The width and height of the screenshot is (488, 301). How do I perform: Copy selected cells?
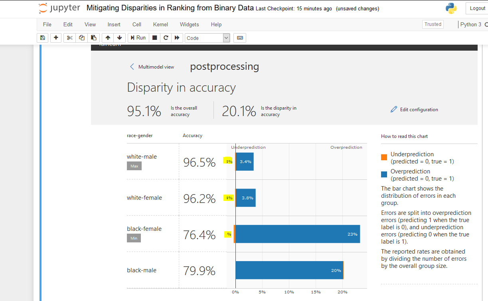[x=81, y=37]
